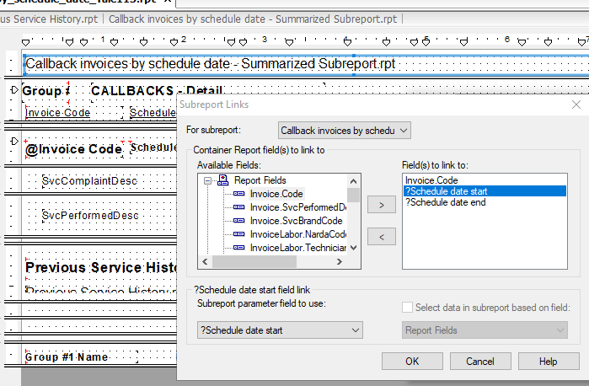The width and height of the screenshot is (589, 386).
Task: Select the Group #1 Name field
Action: tap(67, 357)
